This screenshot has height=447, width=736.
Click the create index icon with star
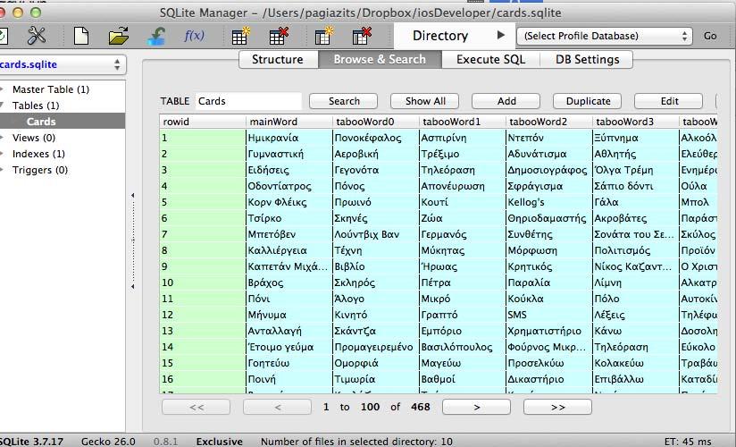[x=323, y=36]
